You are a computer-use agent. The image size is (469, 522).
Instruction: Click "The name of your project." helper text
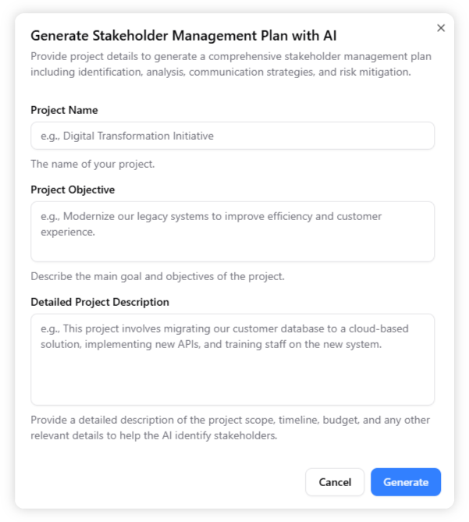point(93,164)
